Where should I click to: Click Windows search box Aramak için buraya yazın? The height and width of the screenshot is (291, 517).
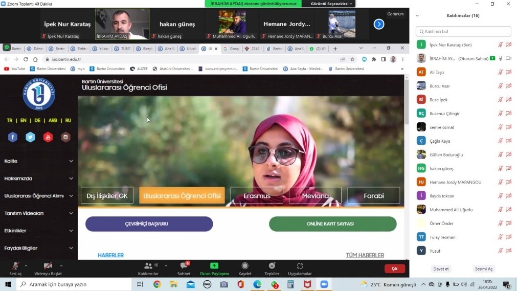point(74,284)
